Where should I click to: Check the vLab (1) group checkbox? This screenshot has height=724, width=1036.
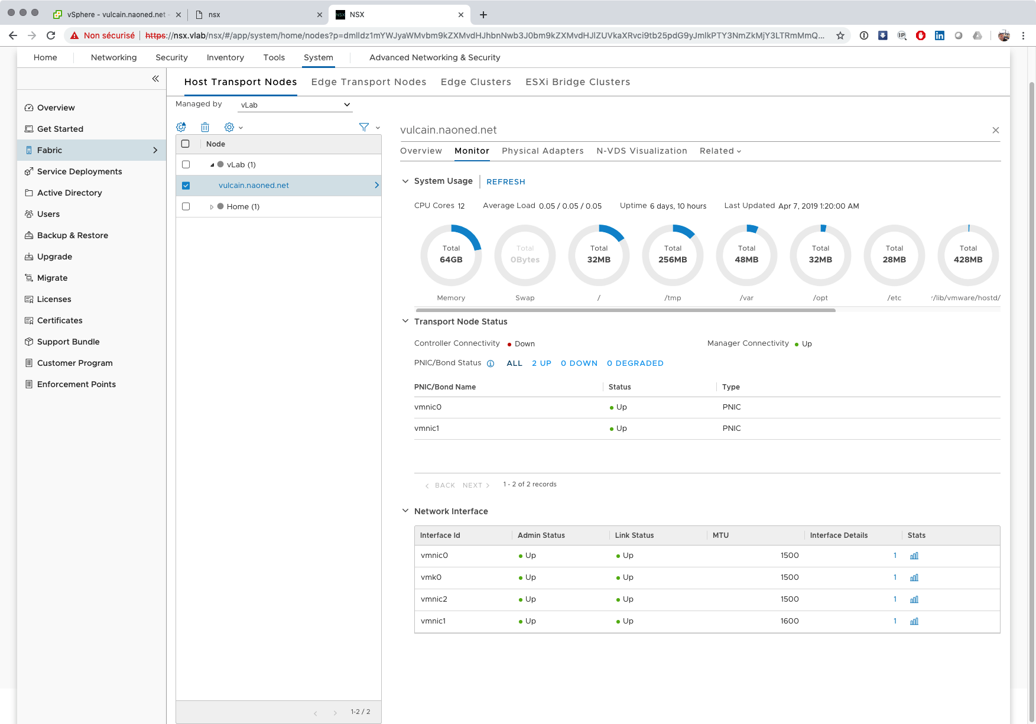coord(186,165)
